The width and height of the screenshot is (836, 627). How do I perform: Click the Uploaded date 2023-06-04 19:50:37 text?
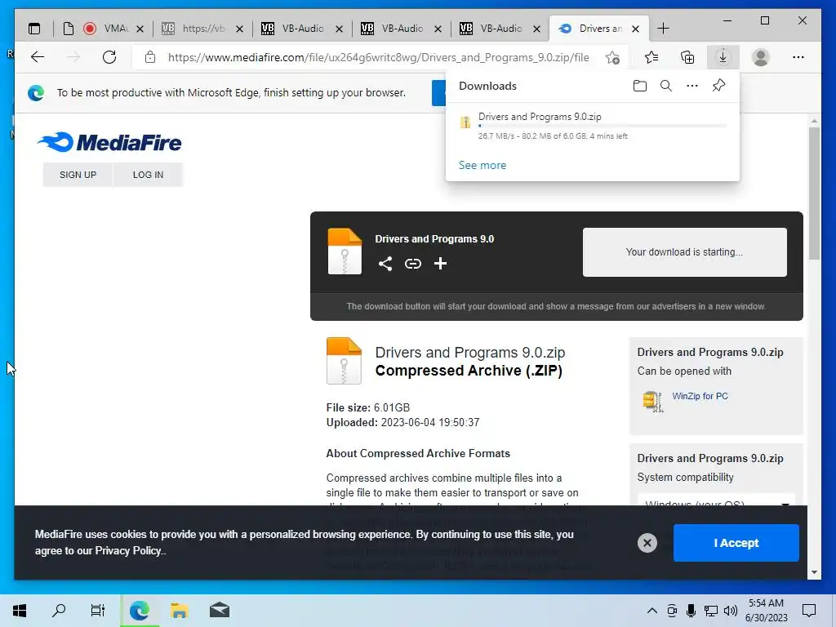[402, 422]
